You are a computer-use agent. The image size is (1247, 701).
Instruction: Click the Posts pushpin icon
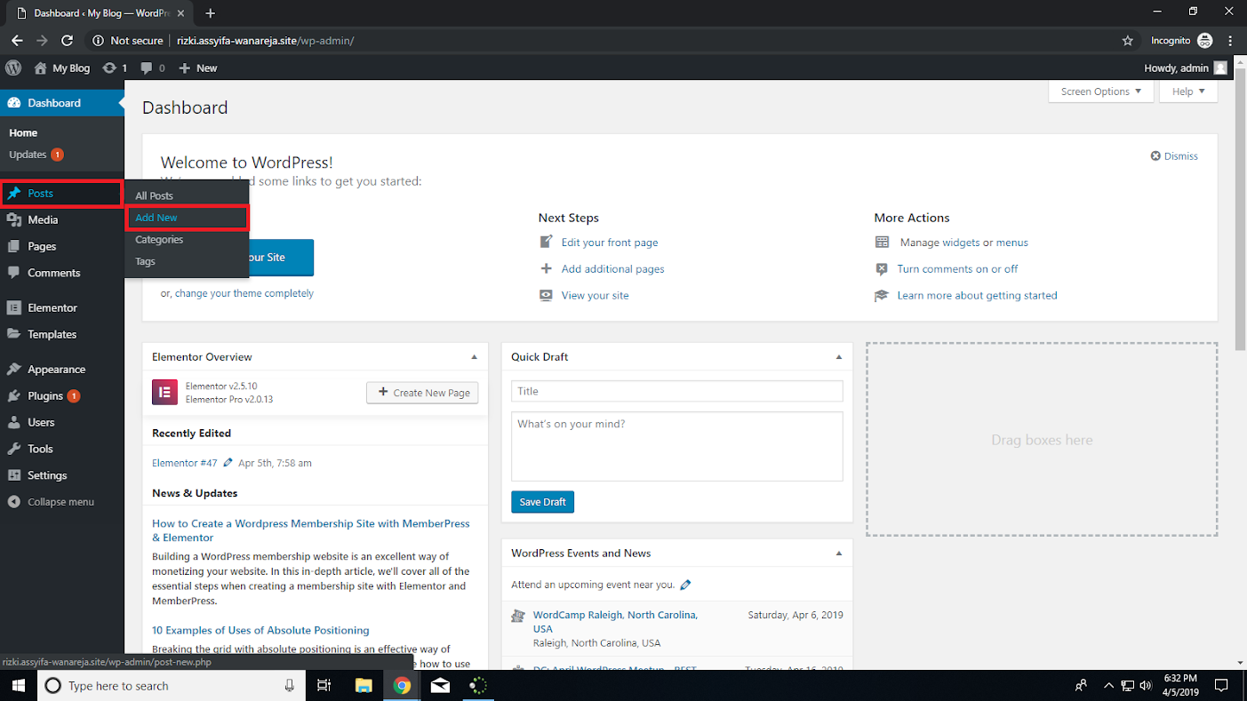click(x=13, y=193)
